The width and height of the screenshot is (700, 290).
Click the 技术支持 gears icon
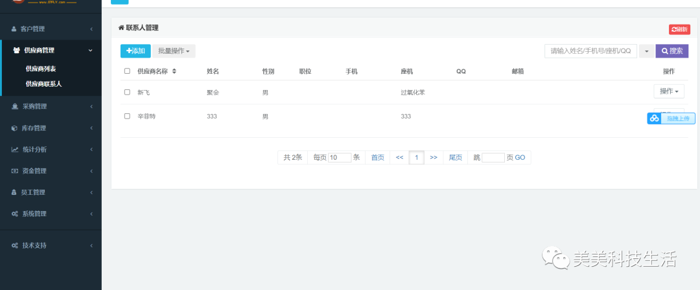point(15,245)
